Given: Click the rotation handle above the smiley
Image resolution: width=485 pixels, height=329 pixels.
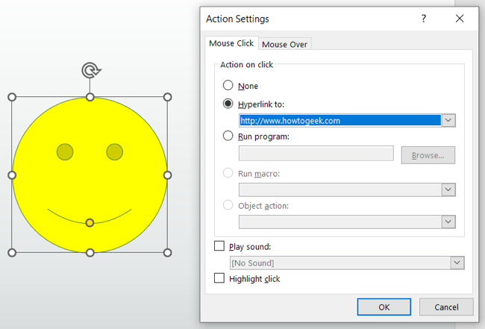Looking at the screenshot, I should click(x=91, y=70).
